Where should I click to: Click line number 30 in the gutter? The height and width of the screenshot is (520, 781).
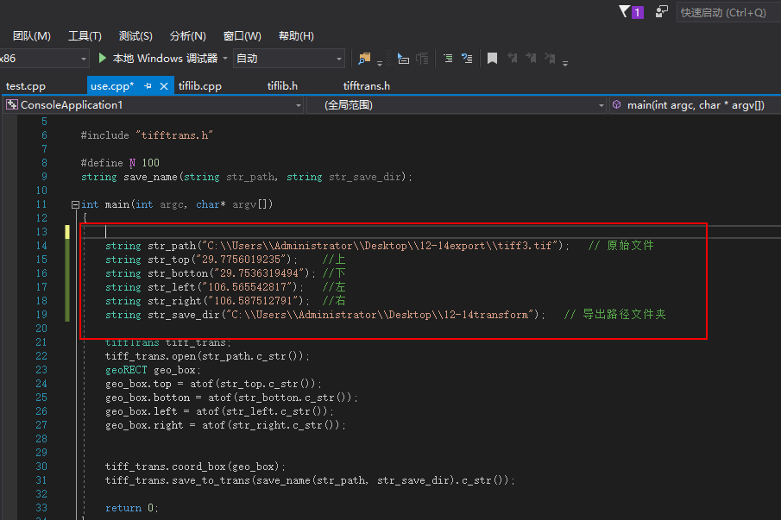tap(41, 467)
